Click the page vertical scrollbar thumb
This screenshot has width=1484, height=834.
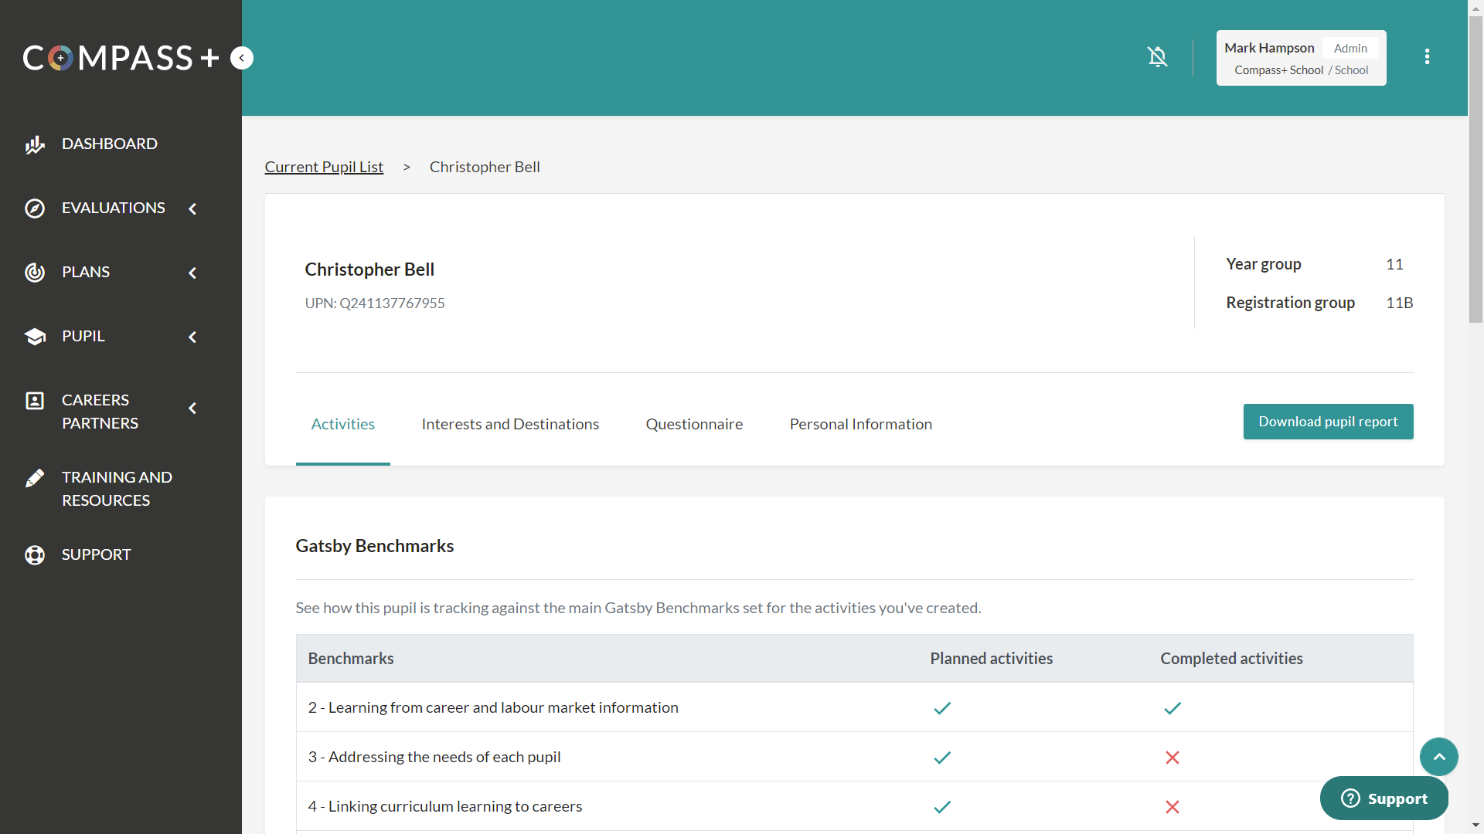click(1475, 170)
